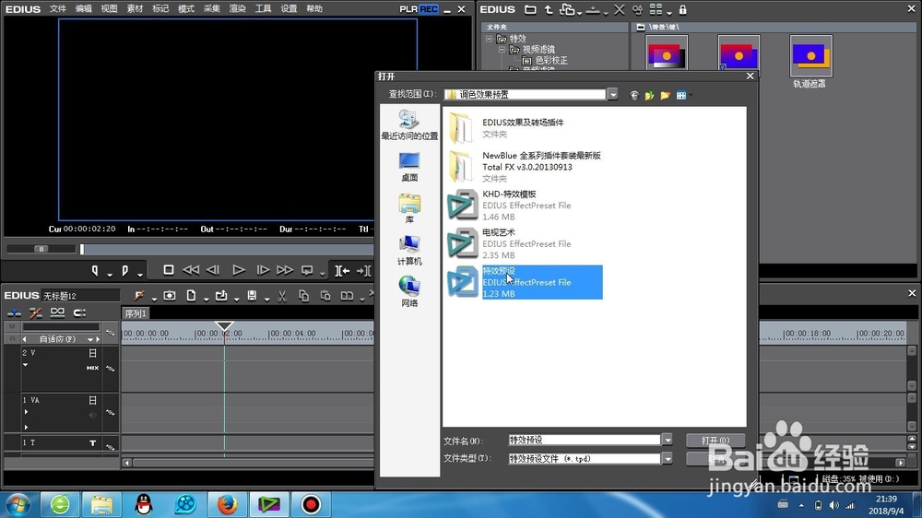
Task: Collapse the 视频滤镜 tree node
Action: (502, 50)
